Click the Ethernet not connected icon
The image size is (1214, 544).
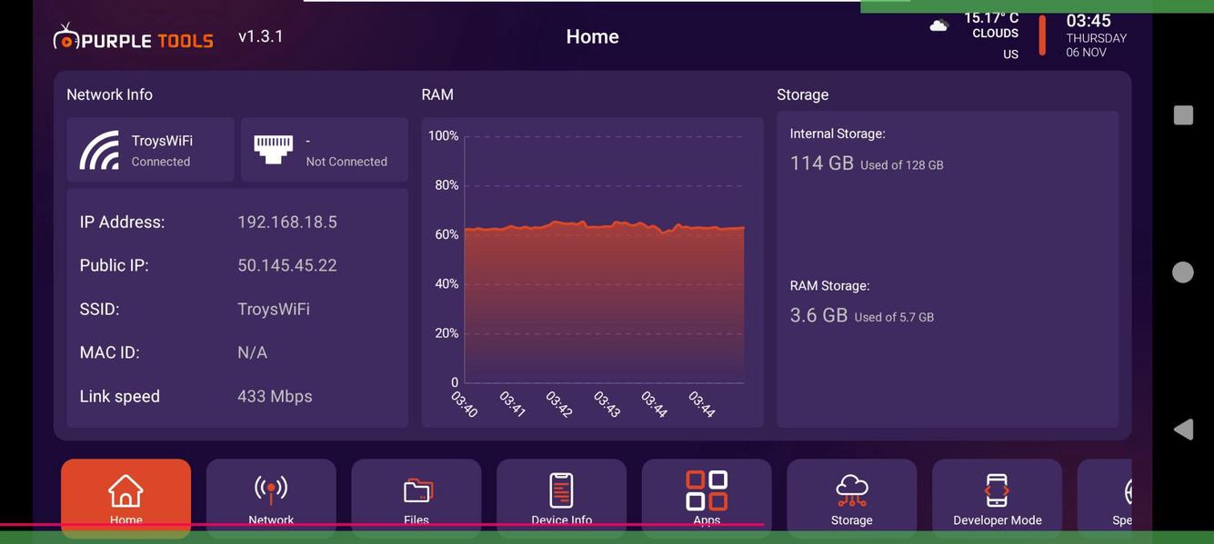273,147
